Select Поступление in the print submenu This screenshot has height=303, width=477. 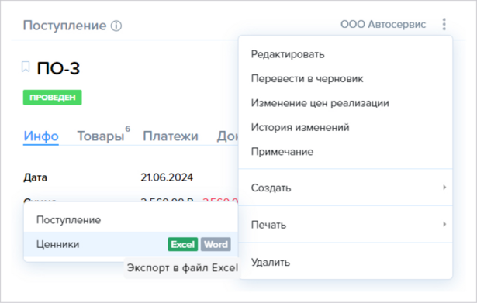(x=131, y=220)
